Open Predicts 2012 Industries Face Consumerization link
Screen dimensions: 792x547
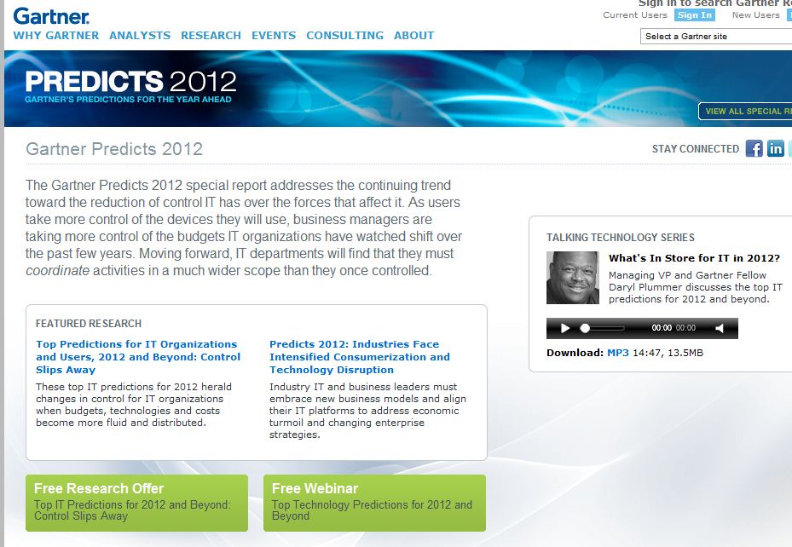coord(359,357)
